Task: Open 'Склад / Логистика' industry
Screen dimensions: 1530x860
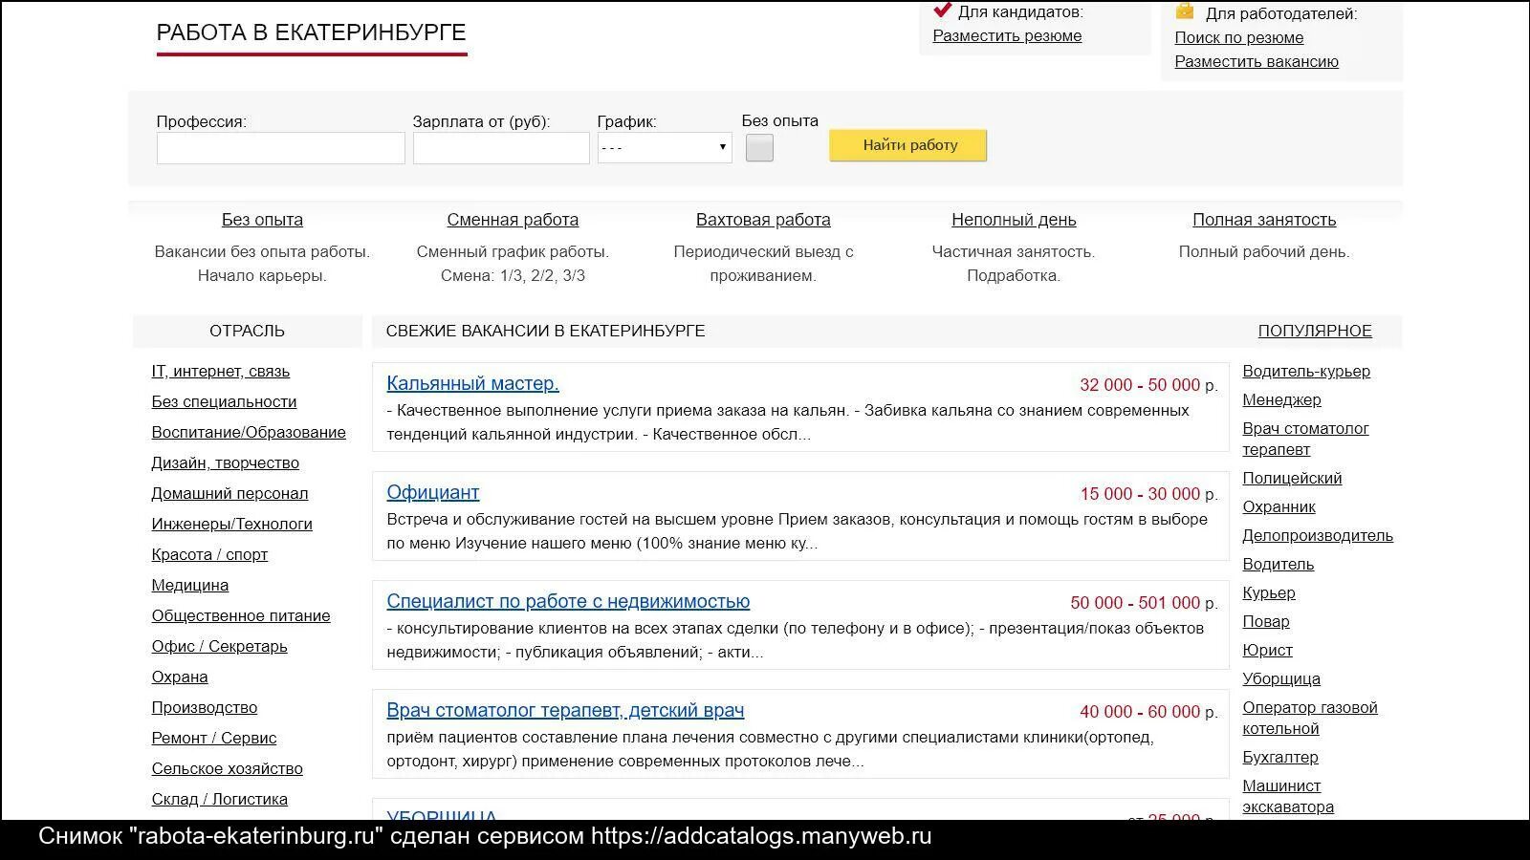Action: (219, 800)
